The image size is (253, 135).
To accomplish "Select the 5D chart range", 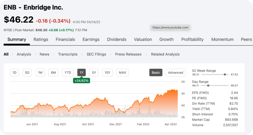I will point(27,72).
